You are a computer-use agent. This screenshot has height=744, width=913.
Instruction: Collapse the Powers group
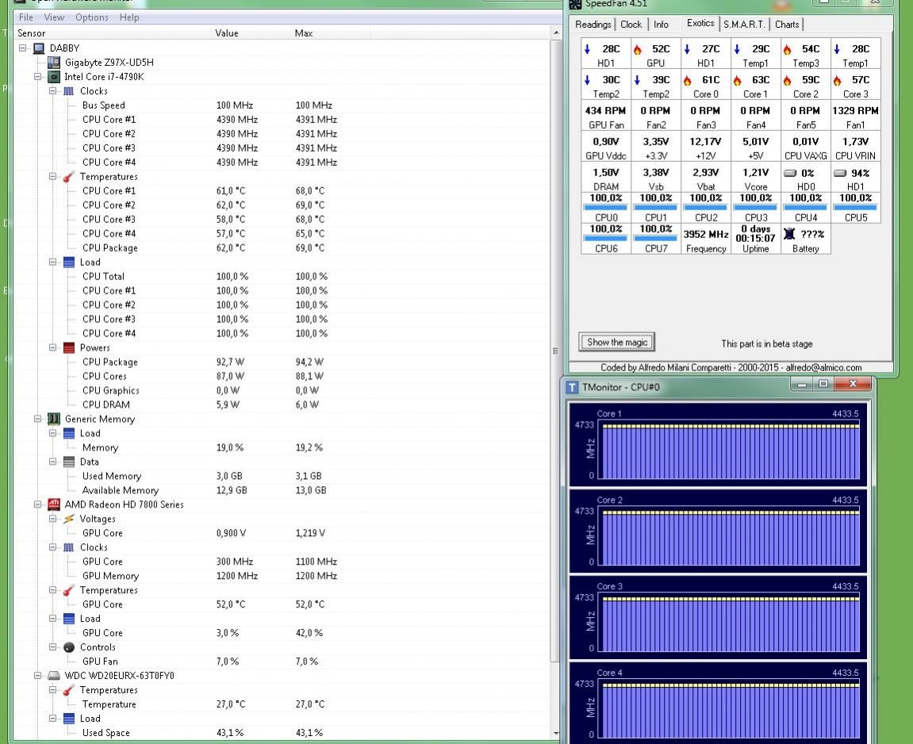(52, 347)
